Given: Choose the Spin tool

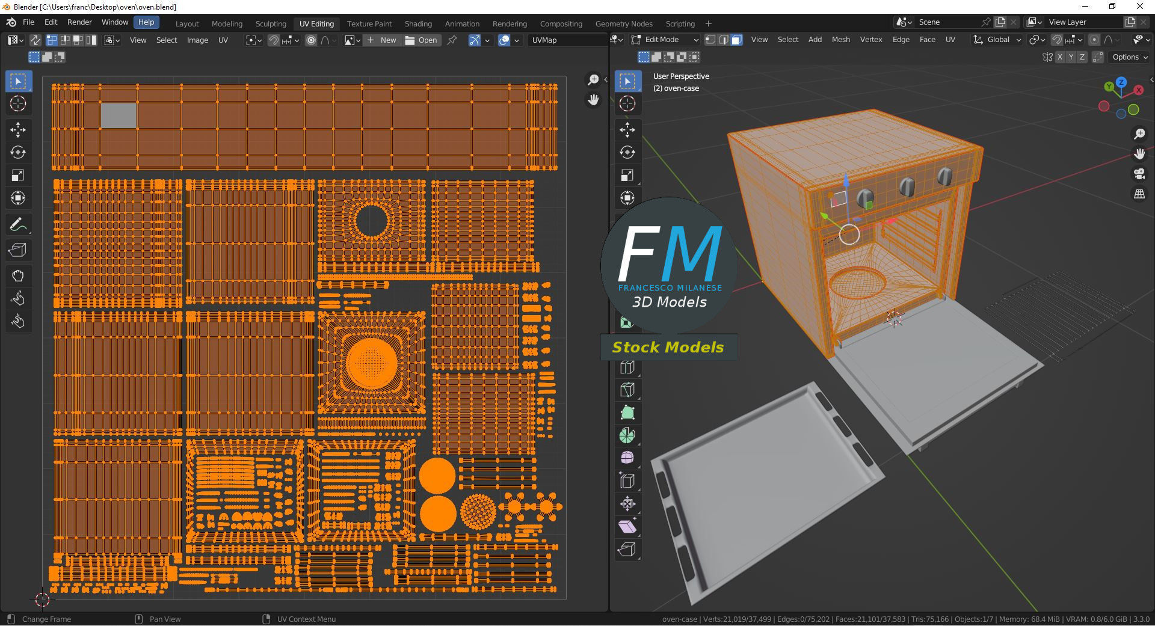Looking at the screenshot, I should (x=627, y=435).
